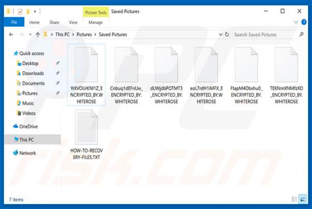
Task: Switch to large icons view layout
Action: 303,199
